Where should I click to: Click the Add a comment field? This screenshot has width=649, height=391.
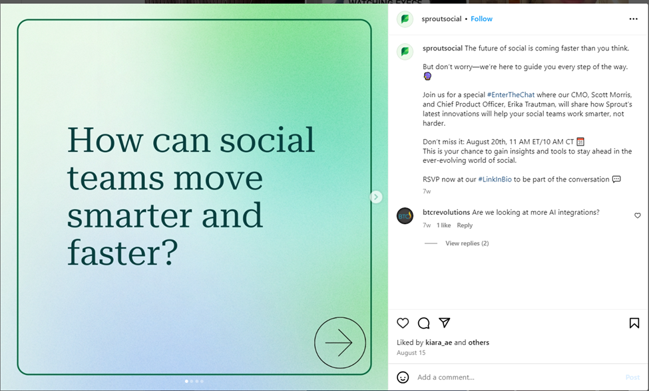pyautogui.click(x=517, y=377)
